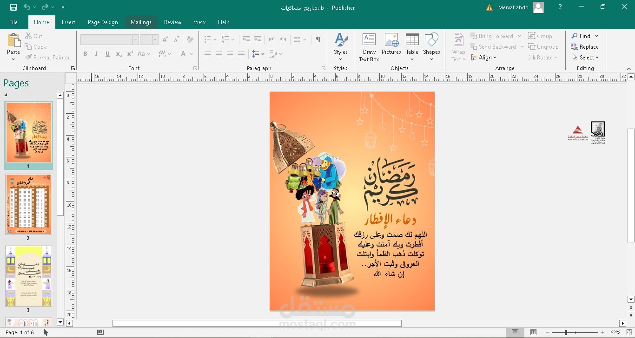Undo the last action
The height and width of the screenshot is (338, 635).
[27, 7]
